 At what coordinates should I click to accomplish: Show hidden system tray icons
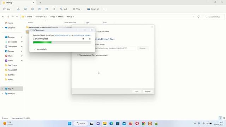195,123
